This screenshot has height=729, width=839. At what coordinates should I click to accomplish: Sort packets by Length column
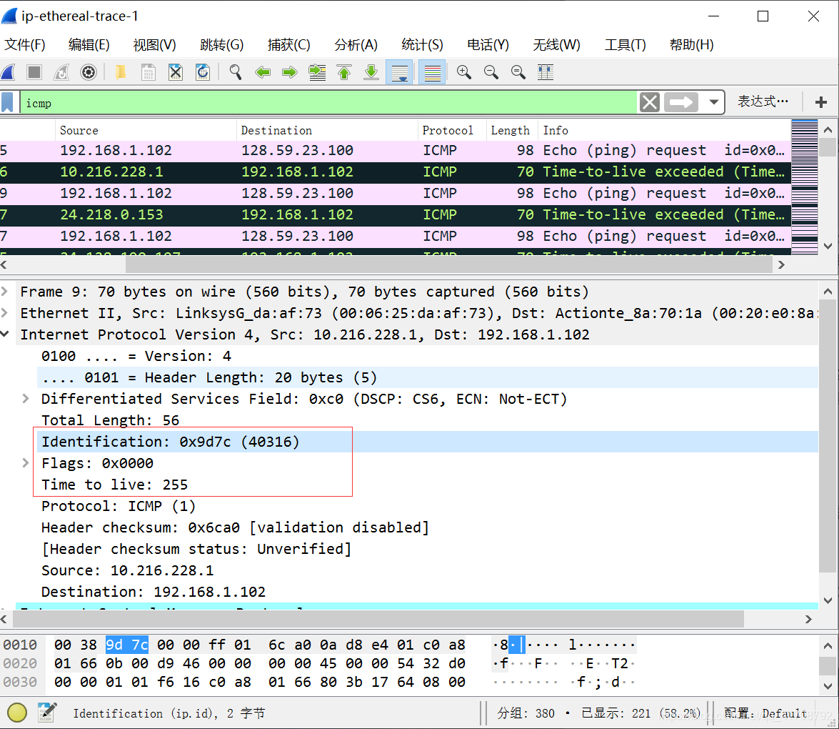pos(511,130)
